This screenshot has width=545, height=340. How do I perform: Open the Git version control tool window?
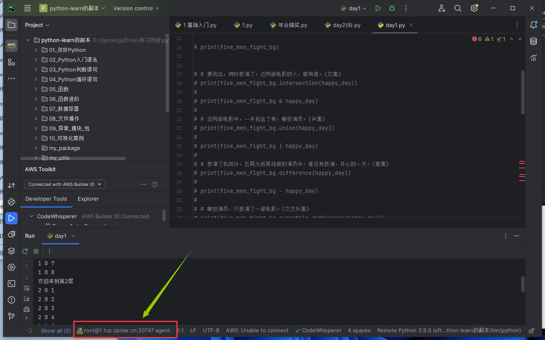coord(11,316)
